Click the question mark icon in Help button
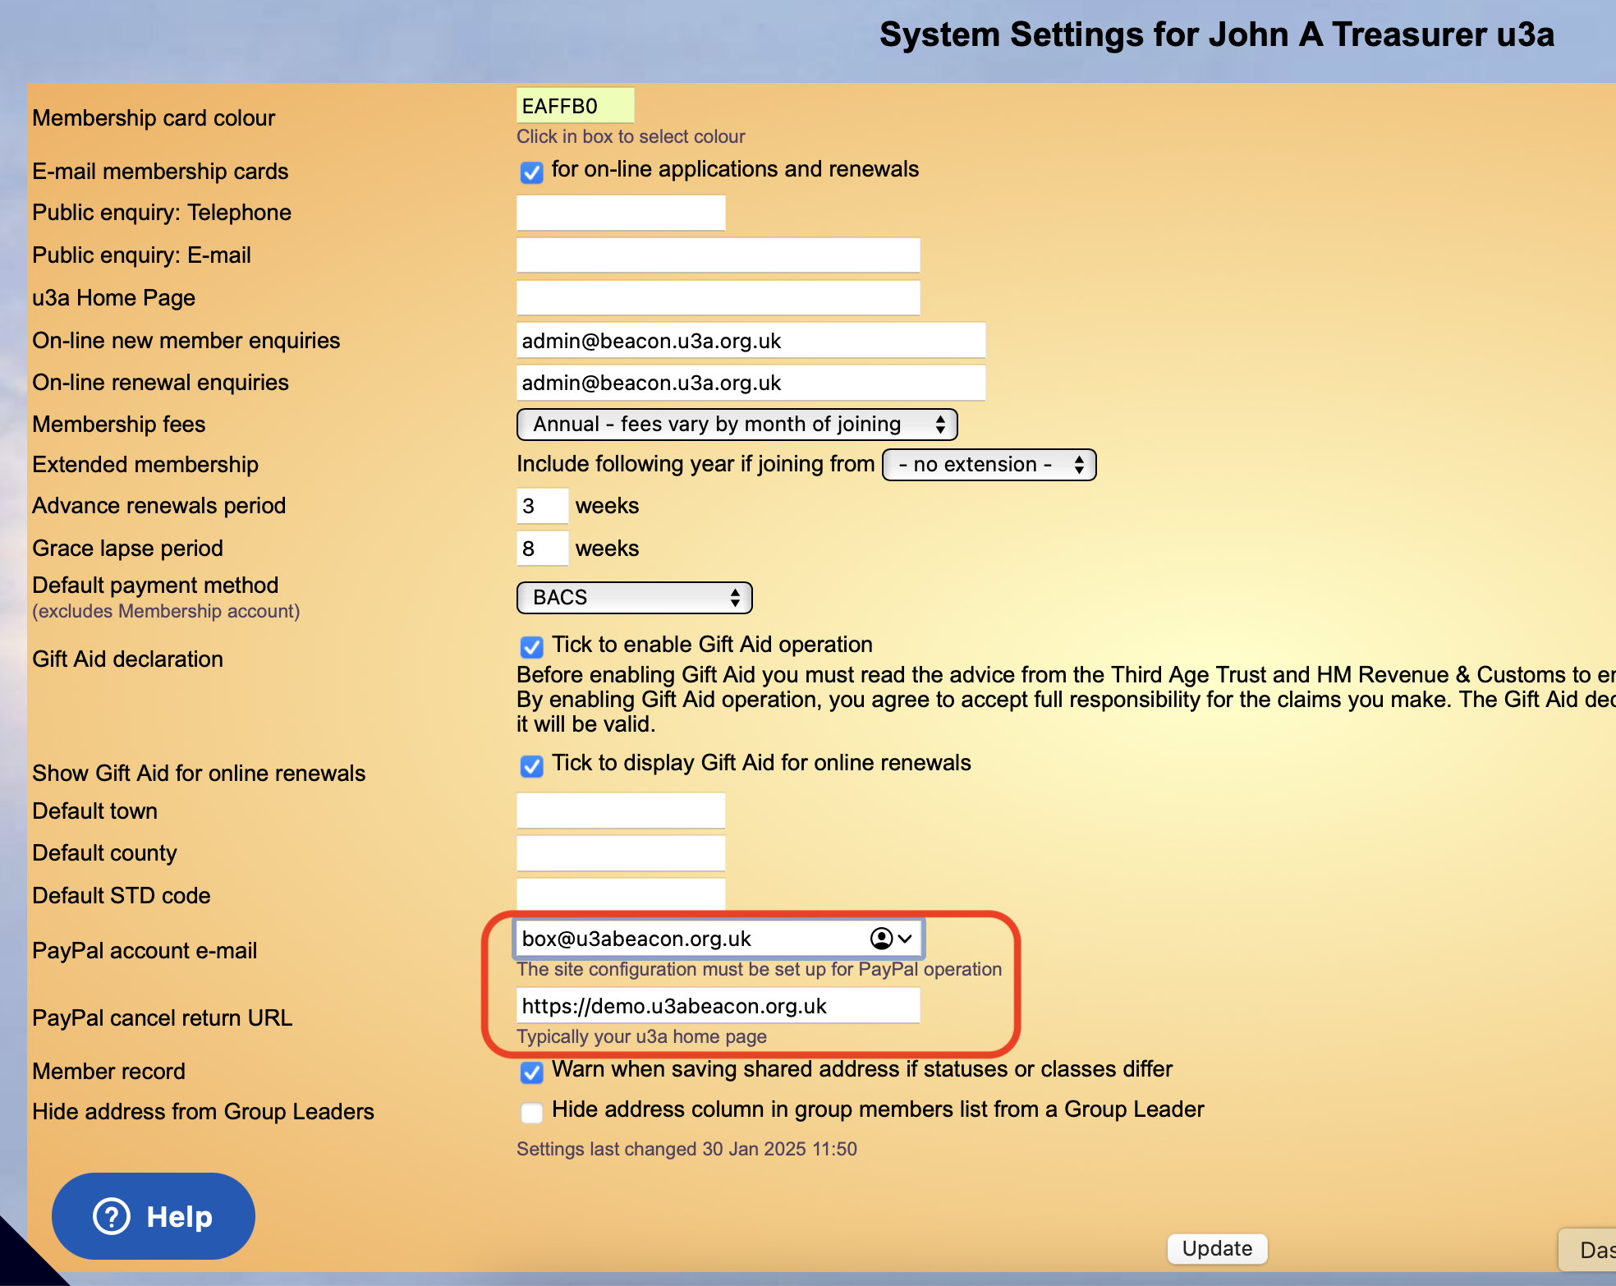 112,1216
